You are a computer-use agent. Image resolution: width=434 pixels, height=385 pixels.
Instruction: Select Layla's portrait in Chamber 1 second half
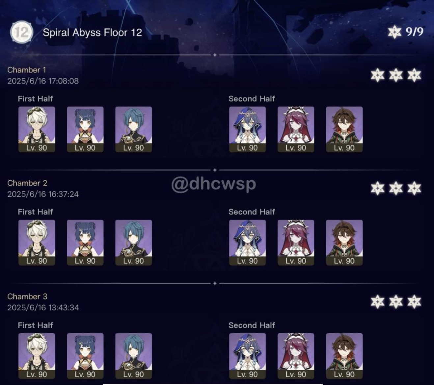click(x=247, y=129)
